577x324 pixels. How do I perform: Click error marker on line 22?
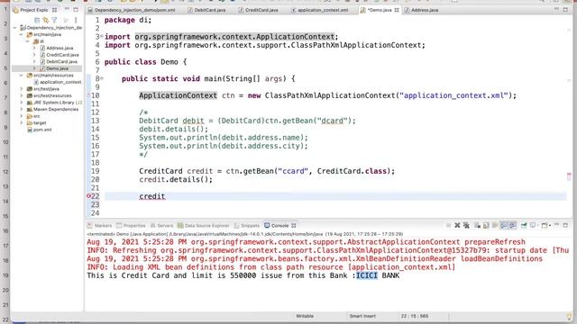[x=88, y=196]
